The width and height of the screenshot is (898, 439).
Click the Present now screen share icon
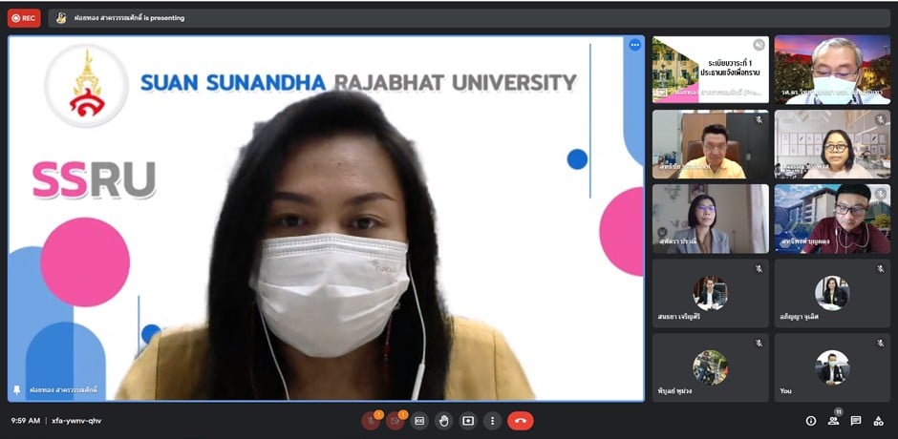pyautogui.click(x=468, y=421)
